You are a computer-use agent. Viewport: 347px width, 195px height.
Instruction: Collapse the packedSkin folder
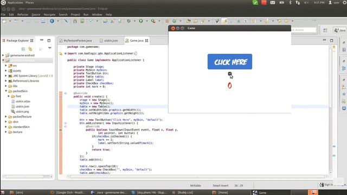pyautogui.click(x=6, y=91)
